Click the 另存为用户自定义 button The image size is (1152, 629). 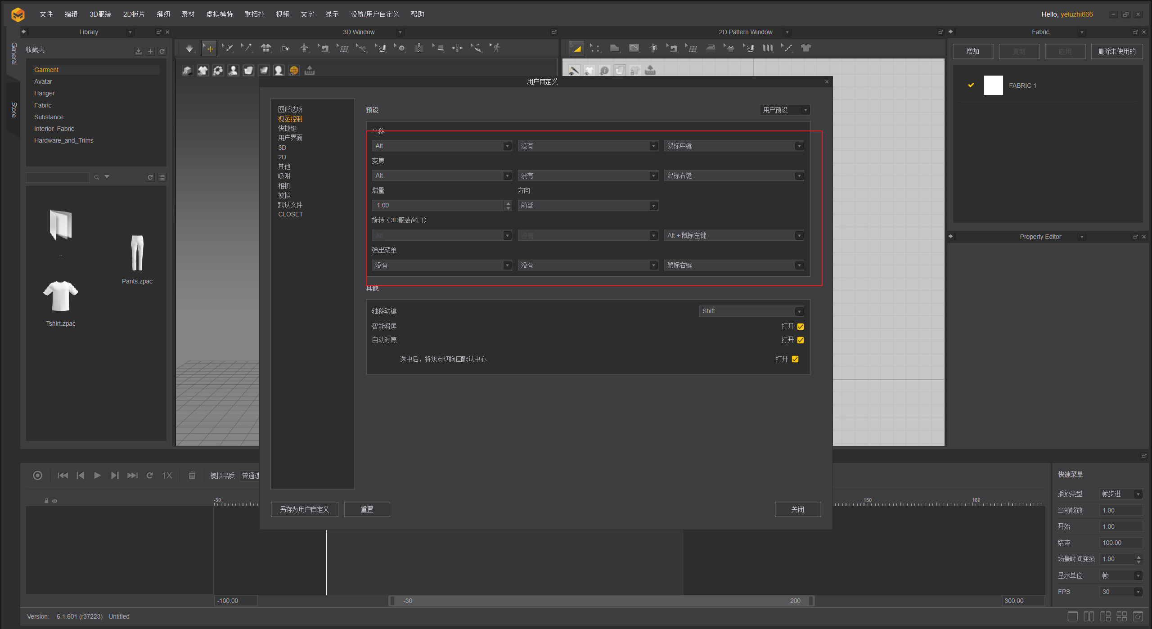coord(304,509)
